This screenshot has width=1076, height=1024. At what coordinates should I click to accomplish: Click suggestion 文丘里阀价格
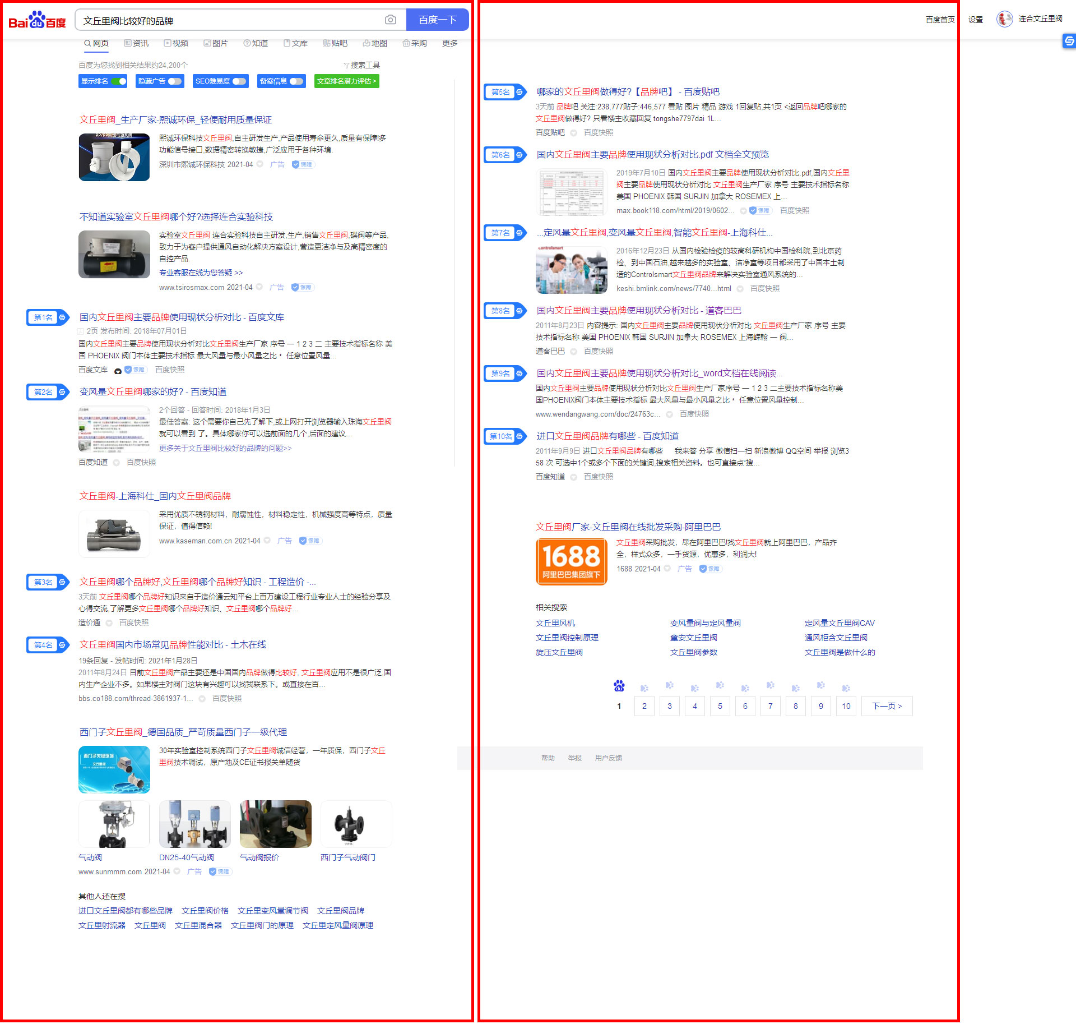(x=205, y=911)
